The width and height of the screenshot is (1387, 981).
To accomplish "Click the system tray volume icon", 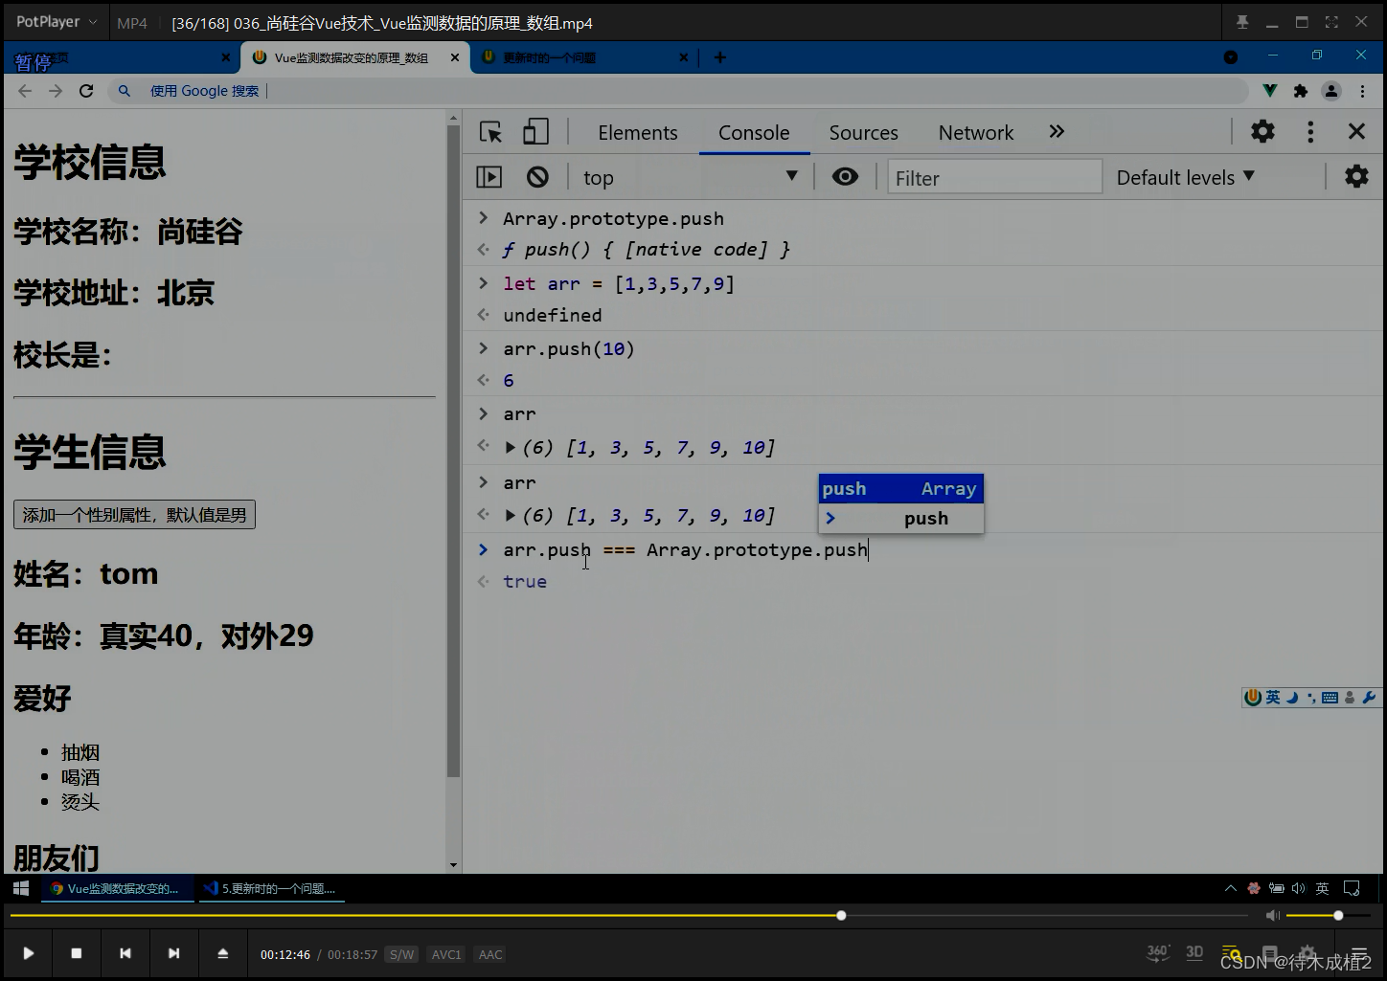I will point(1299,888).
